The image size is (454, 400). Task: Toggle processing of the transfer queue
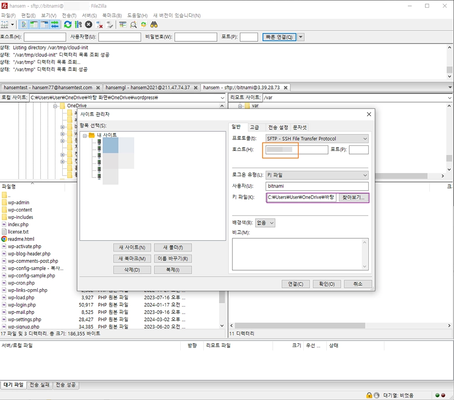[78, 25]
